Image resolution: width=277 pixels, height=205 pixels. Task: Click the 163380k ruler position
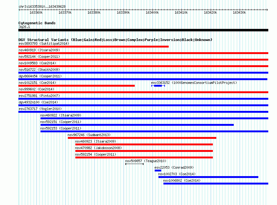pos(94,12)
